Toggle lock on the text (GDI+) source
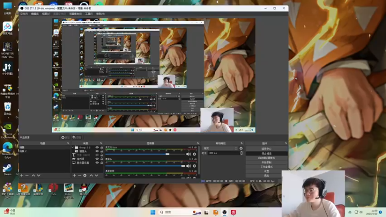The image size is (386, 217). click(101, 155)
